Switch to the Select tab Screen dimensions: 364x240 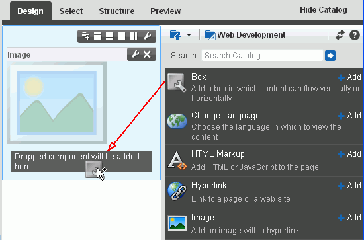coord(71,11)
